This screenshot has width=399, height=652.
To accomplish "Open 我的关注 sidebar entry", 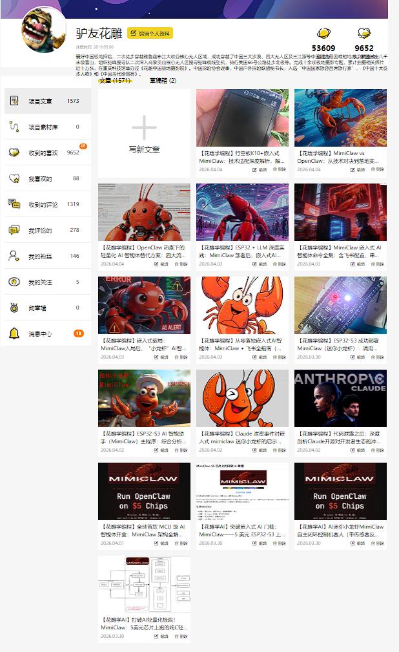I will click(x=48, y=282).
